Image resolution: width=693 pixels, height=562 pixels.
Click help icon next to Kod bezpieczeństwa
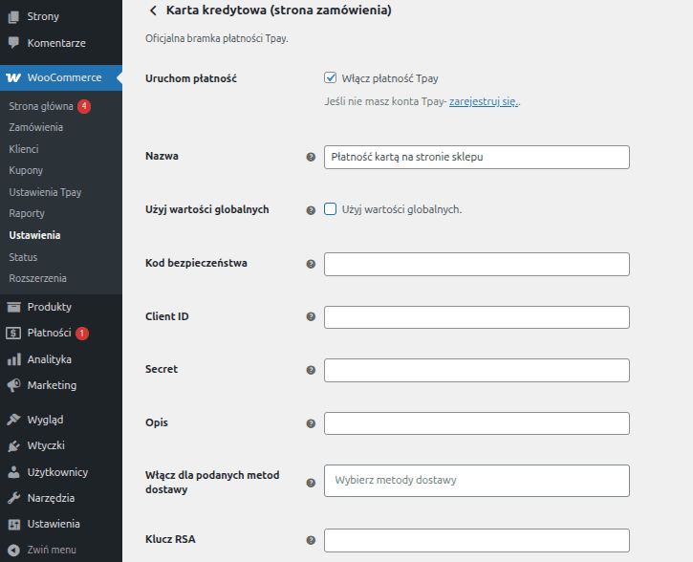[x=311, y=264]
